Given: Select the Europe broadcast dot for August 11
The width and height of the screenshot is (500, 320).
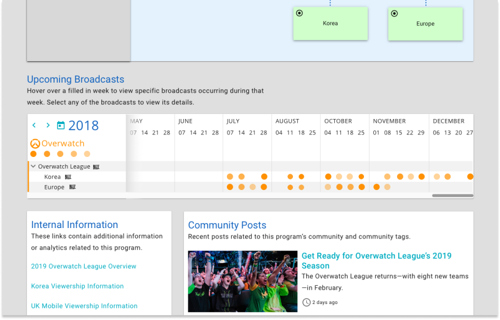Looking at the screenshot, I should 290,187.
